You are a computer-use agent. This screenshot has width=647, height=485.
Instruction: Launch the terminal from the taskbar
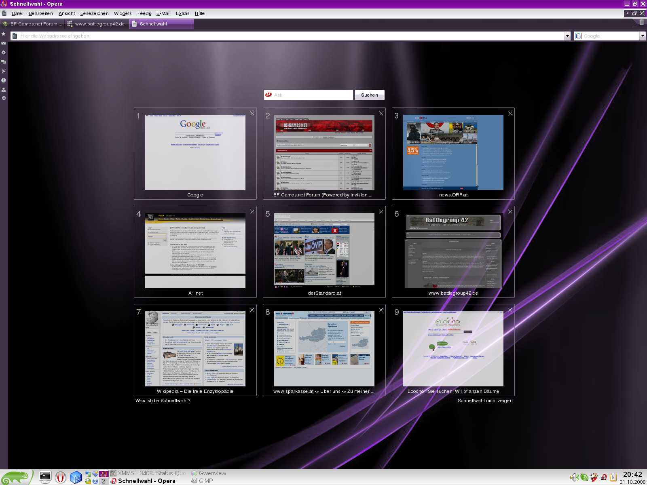[45, 477]
